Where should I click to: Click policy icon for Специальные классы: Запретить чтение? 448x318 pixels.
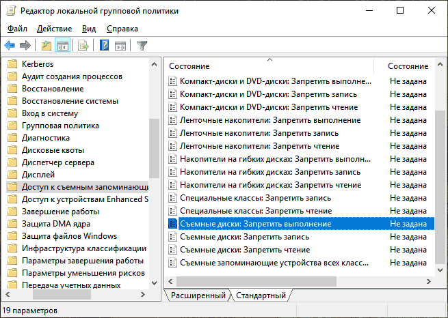[172, 211]
